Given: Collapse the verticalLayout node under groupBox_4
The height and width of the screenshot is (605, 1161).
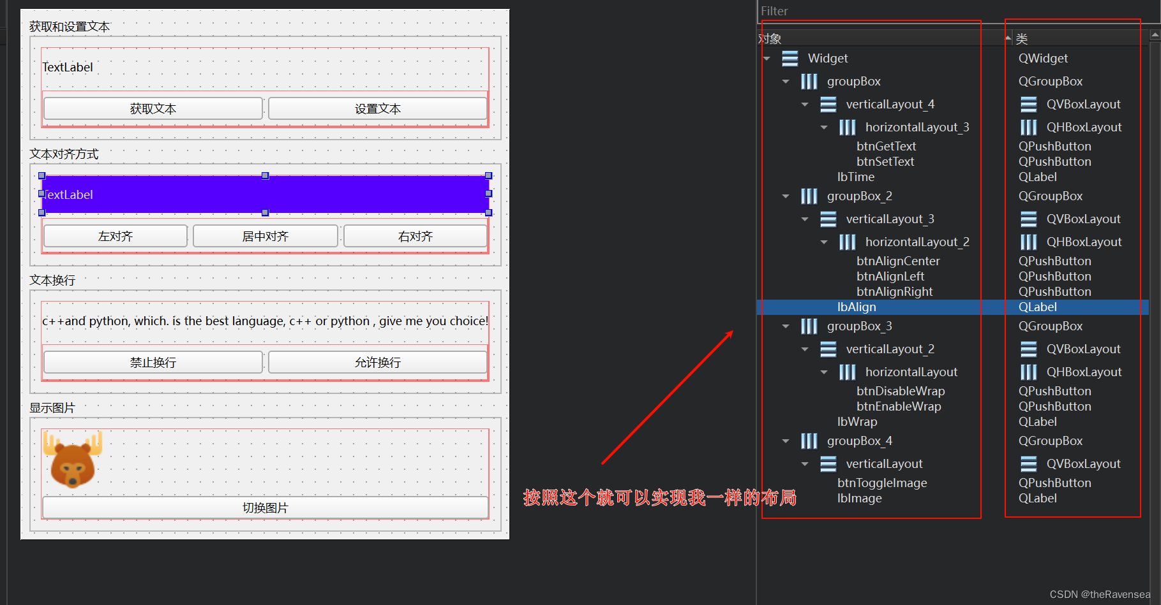Looking at the screenshot, I should tap(805, 464).
